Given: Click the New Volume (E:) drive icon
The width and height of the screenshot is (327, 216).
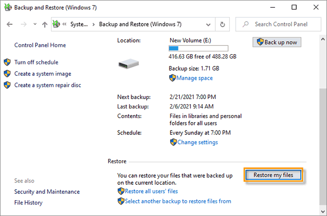Looking at the screenshot, I should [129, 64].
